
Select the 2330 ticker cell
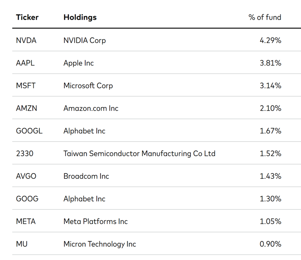(25, 153)
